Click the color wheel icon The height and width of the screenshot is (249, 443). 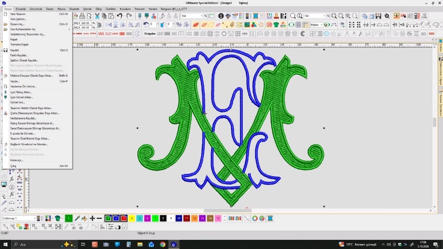255,218
